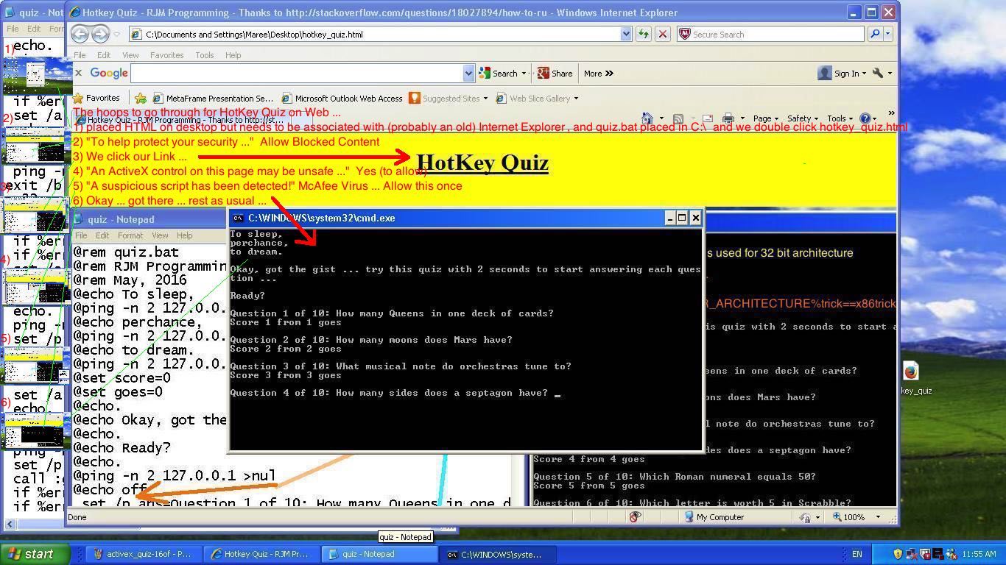Viewport: 1006px width, 565px height.
Task: Click the 100% zoom level button
Action: [849, 517]
